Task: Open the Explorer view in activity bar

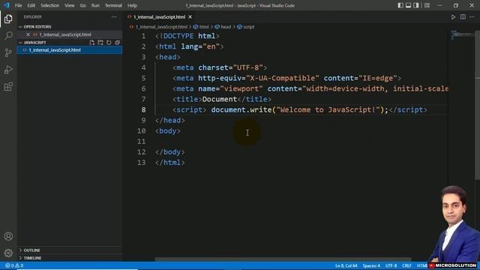Action: [x=8, y=19]
